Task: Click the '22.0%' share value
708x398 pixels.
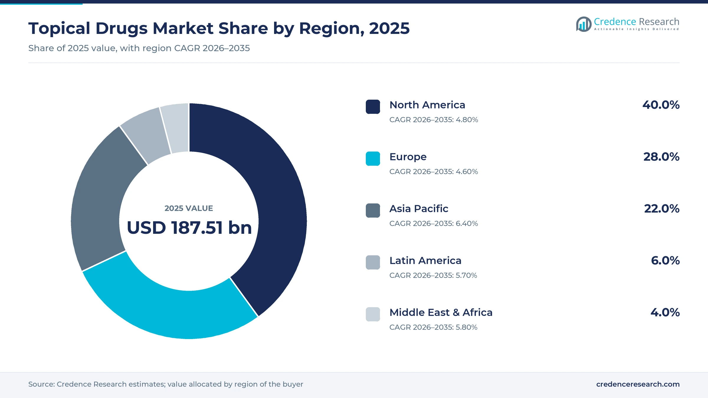Action: click(662, 209)
